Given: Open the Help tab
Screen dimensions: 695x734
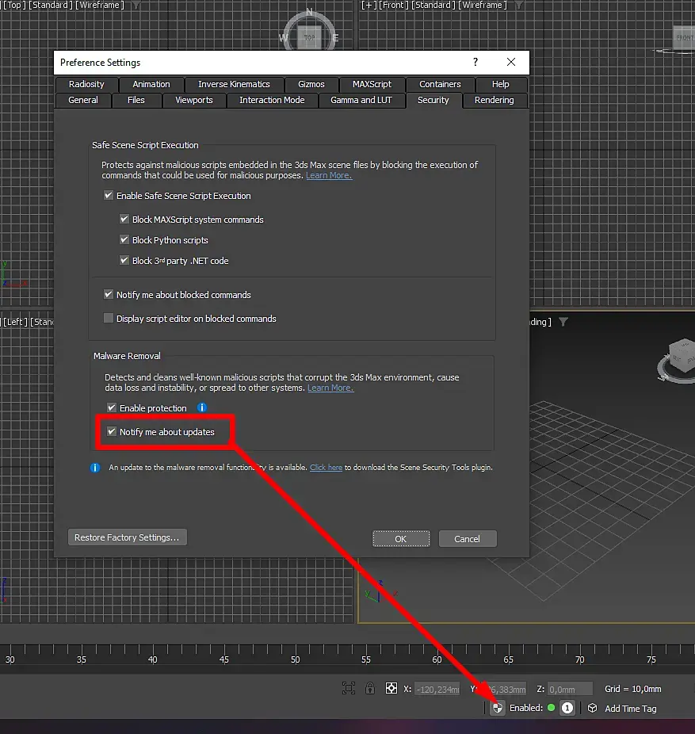Looking at the screenshot, I should pos(500,84).
